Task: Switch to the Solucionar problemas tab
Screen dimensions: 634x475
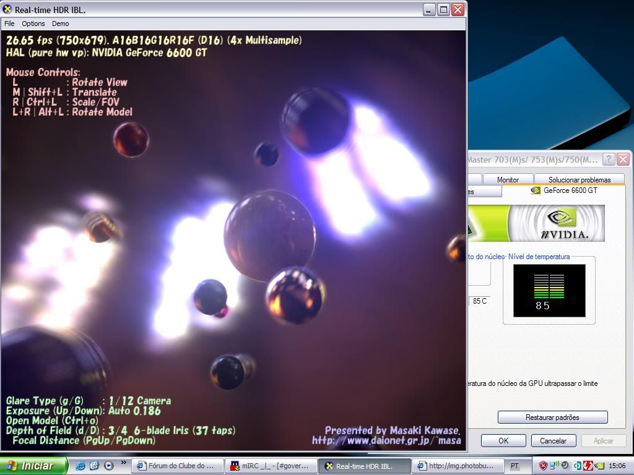Action: point(580,180)
